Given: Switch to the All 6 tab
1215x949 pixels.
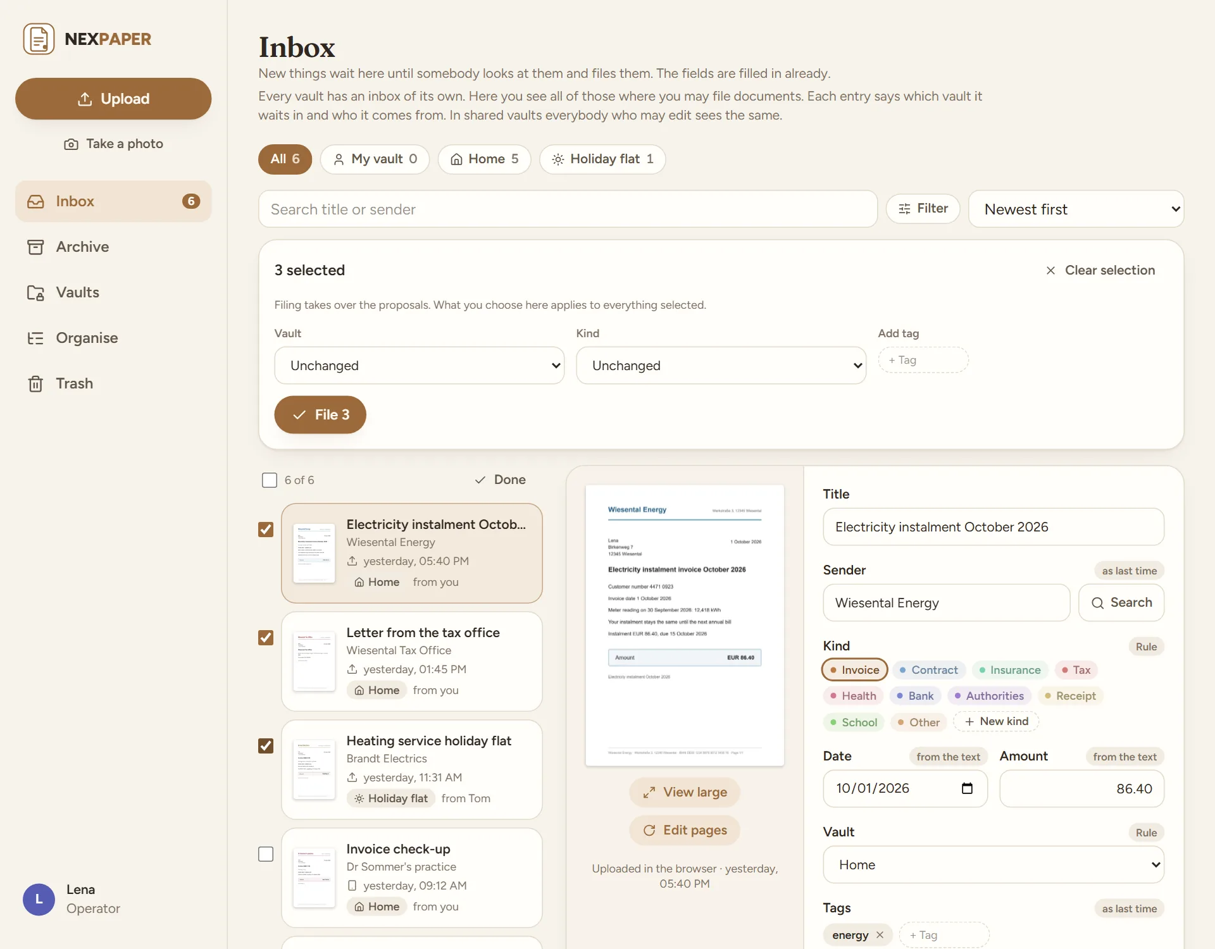Looking at the screenshot, I should coord(285,159).
